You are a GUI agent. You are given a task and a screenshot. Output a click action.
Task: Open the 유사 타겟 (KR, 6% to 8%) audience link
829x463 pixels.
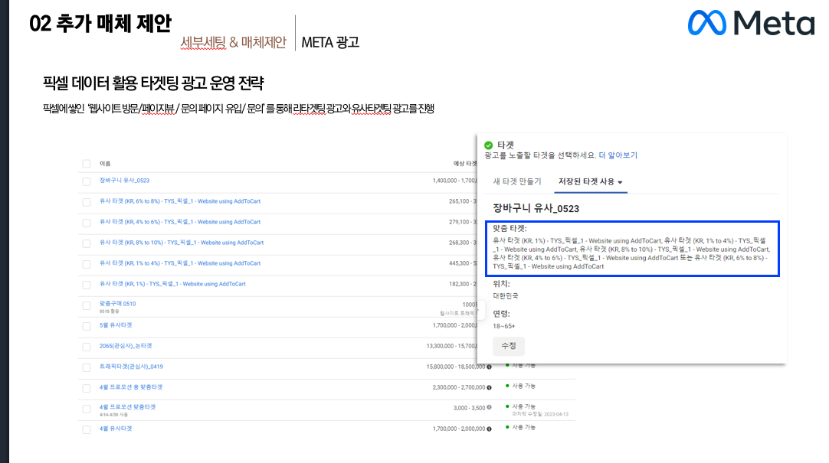tap(180, 201)
